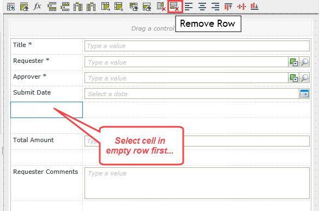Viewport: 319px width, 211px height.
Task: Click the Requester picker input field
Action: (186, 62)
